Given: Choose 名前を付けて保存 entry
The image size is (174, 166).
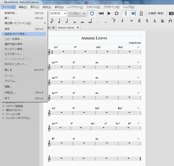Looking at the screenshot, I should (24, 34).
